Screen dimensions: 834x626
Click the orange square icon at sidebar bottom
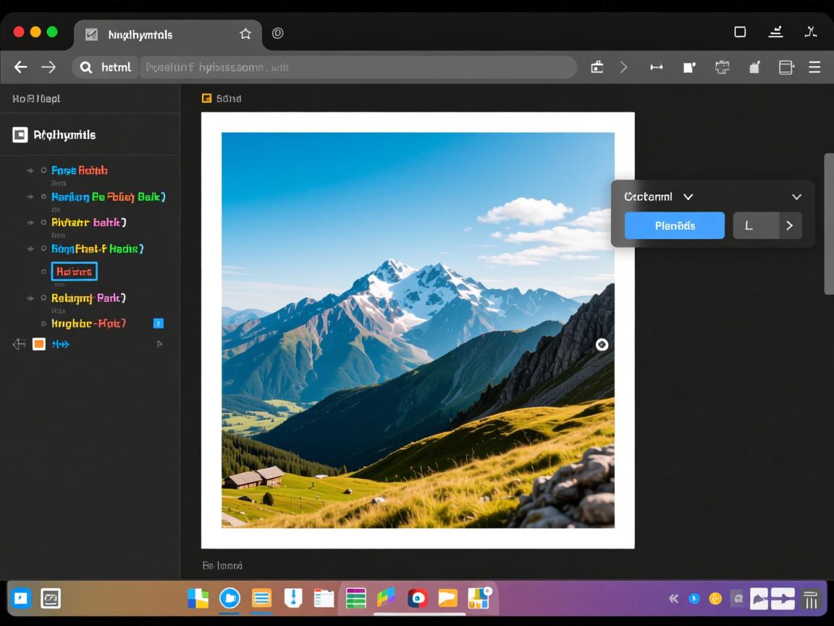click(x=39, y=344)
